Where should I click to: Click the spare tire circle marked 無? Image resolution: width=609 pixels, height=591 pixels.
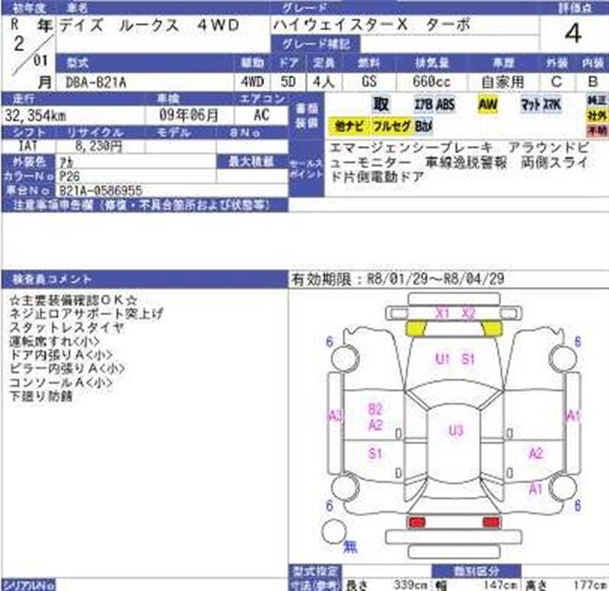[x=333, y=532]
